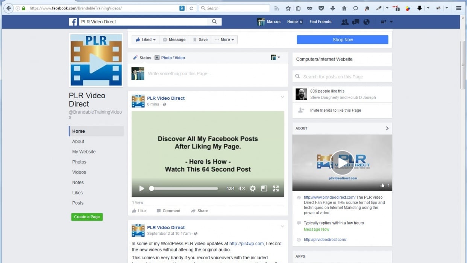Click the Facebook logo icon
This screenshot has width=467, height=263.
pyautogui.click(x=73, y=22)
